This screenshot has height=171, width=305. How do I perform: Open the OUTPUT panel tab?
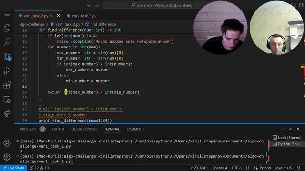point(58,129)
